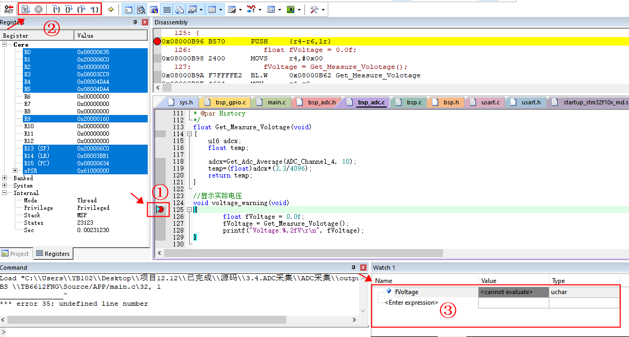The height and width of the screenshot is (337, 629).
Task: Click the RST reset CPU icon
Action: tap(9, 9)
